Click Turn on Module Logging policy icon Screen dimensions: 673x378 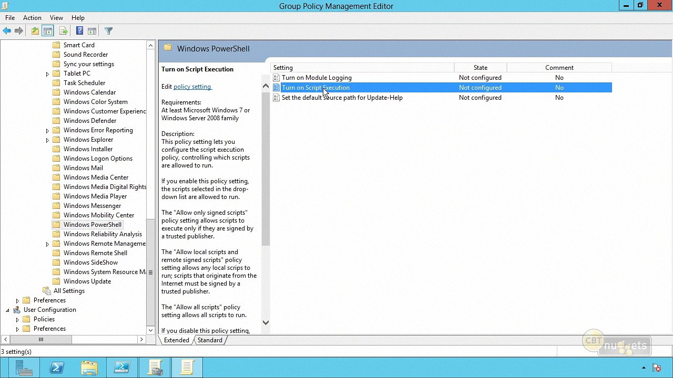pos(277,78)
